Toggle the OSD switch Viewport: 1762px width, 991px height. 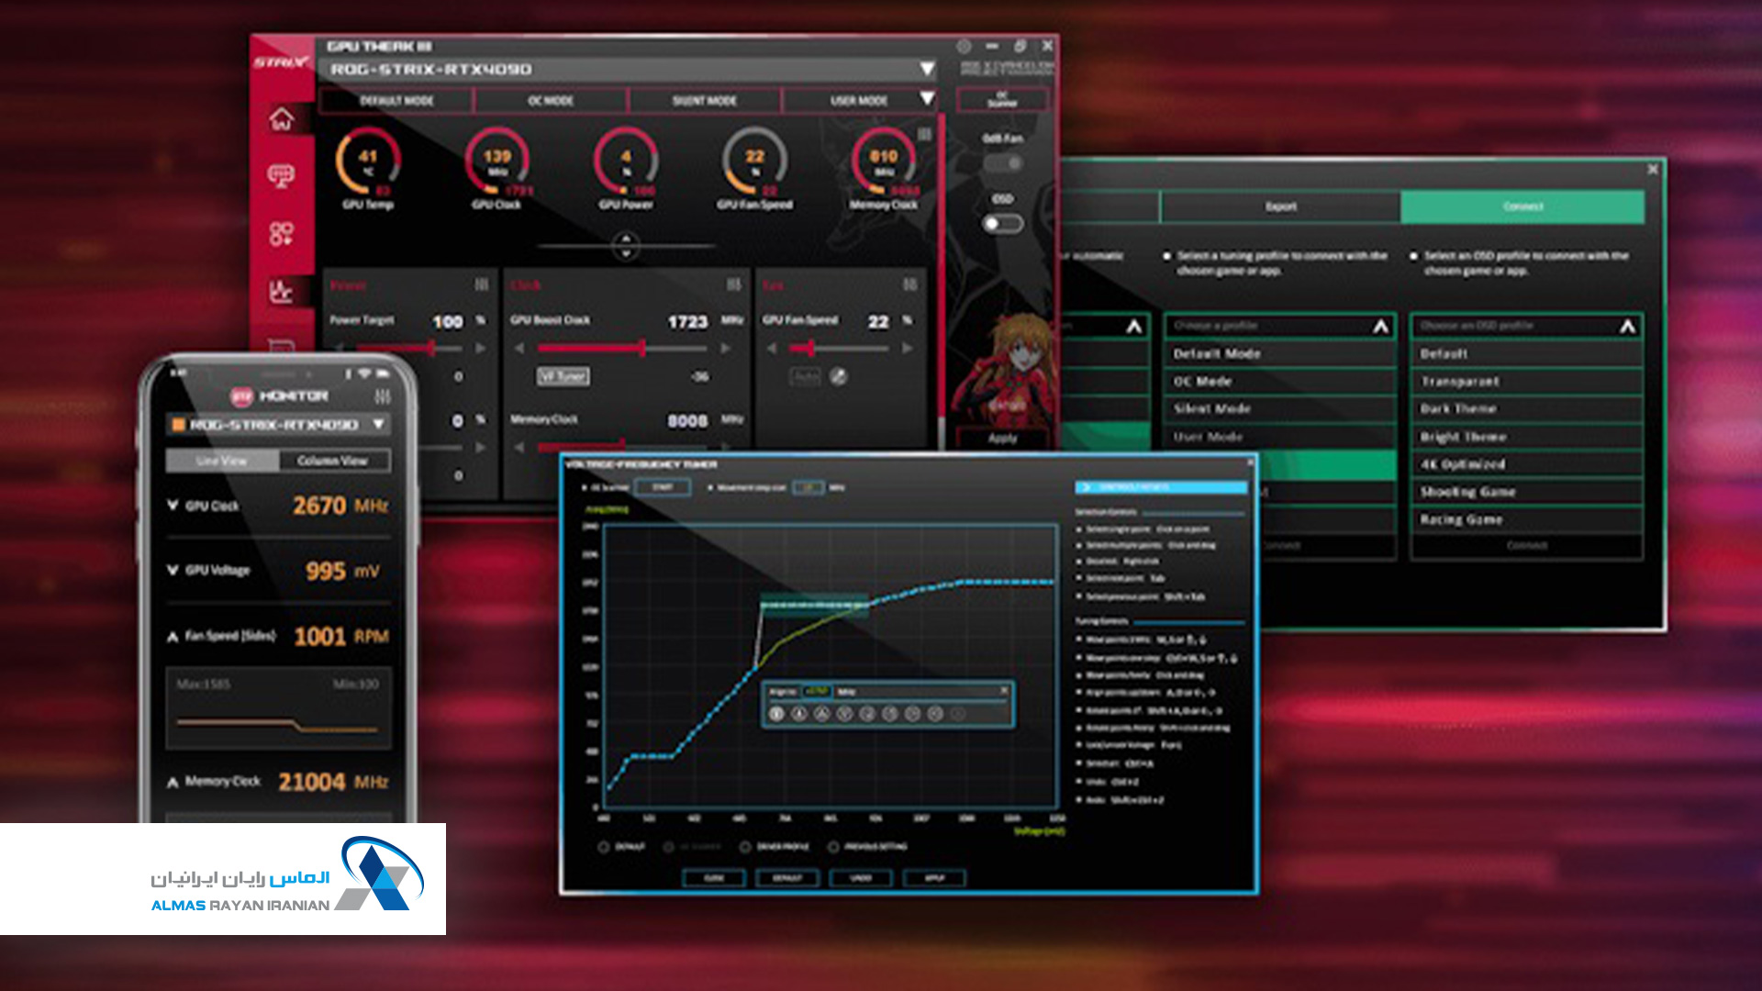tap(1002, 223)
